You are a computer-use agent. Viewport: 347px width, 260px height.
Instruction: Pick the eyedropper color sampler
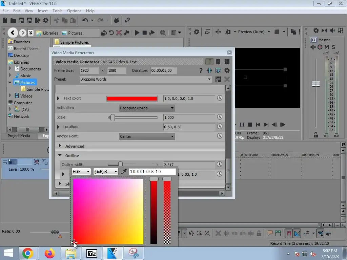point(124,172)
